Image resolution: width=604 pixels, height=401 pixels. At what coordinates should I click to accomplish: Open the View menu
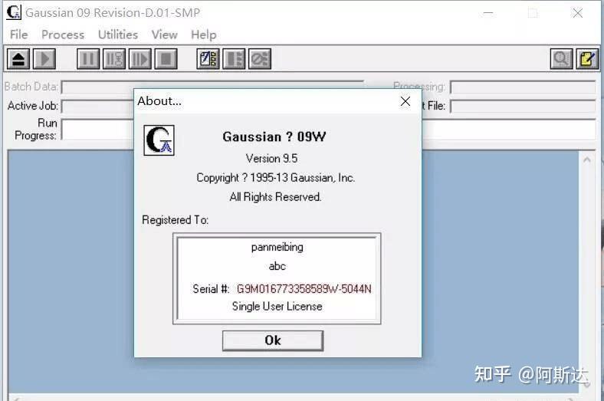165,35
